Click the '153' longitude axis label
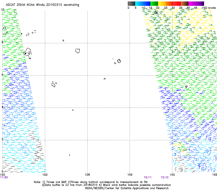The width and height of the screenshot is (217, 190). (x=45, y=175)
